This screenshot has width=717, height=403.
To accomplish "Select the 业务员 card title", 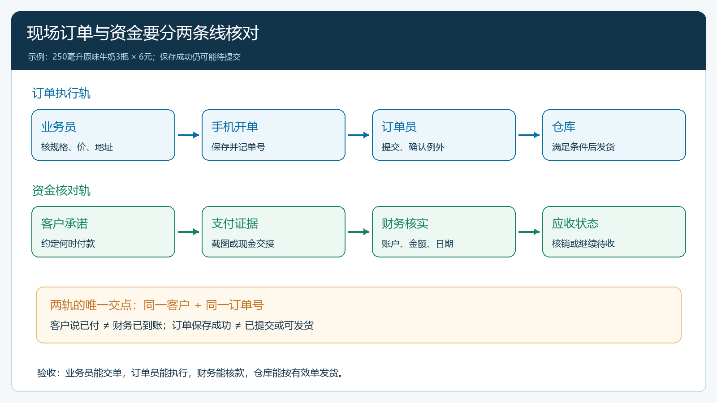I will (x=59, y=127).
